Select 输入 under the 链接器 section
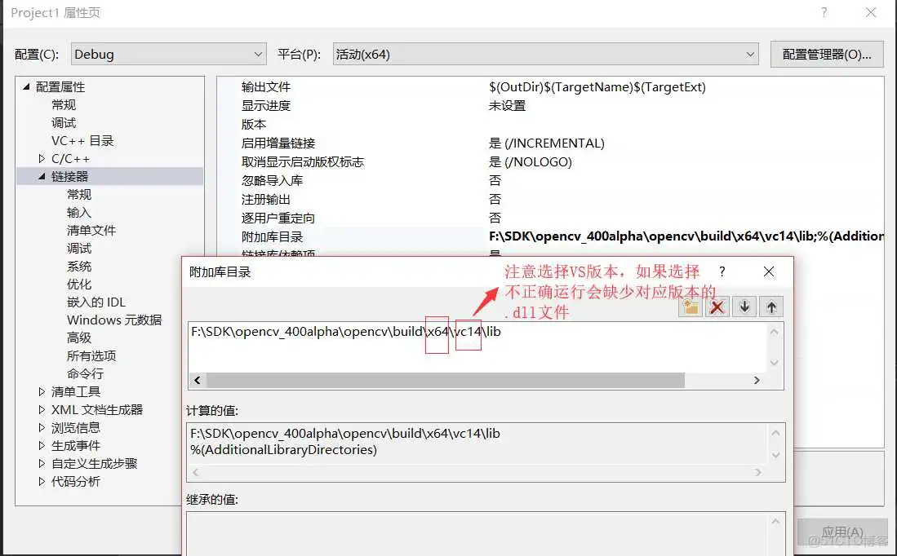897x556 pixels. click(x=79, y=212)
